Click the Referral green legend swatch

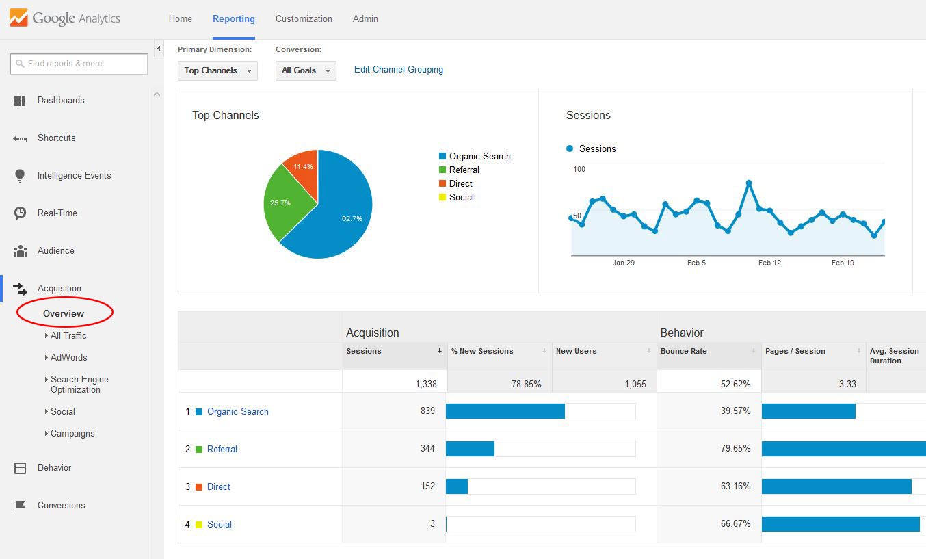442,170
